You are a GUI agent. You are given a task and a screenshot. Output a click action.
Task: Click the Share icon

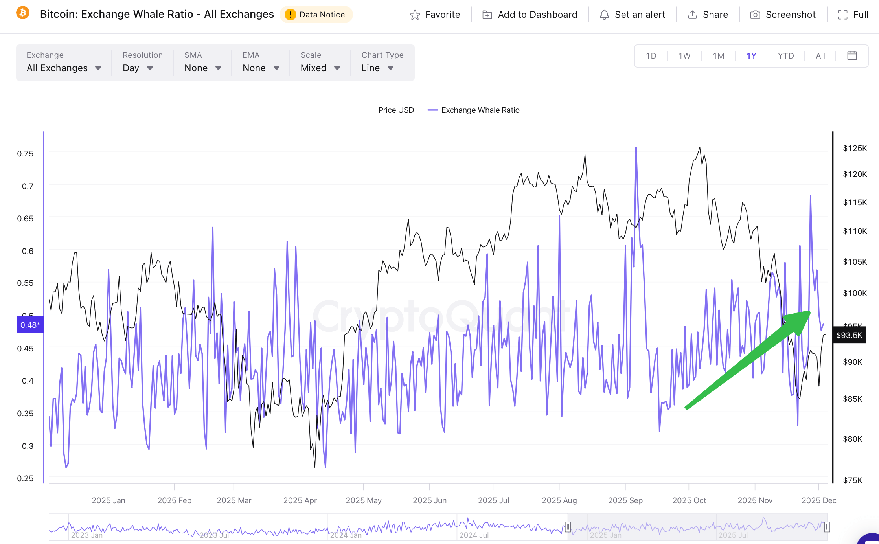coord(692,14)
